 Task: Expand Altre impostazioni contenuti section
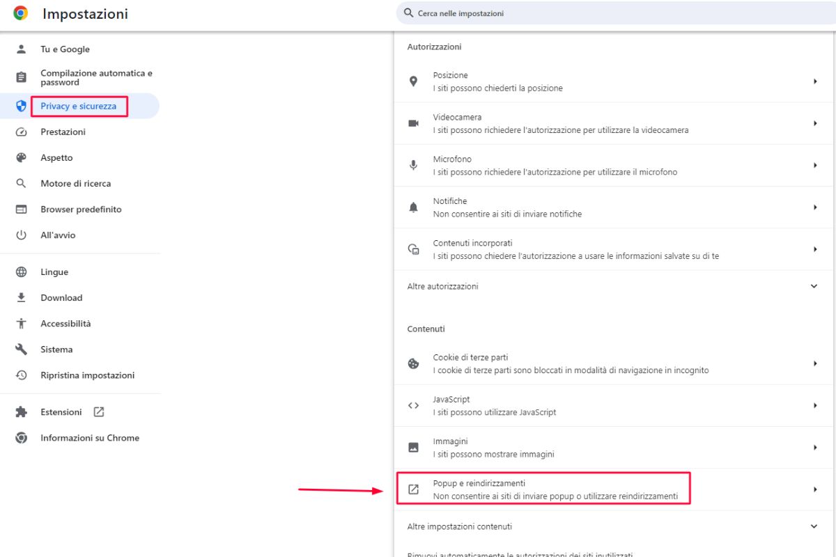point(614,526)
